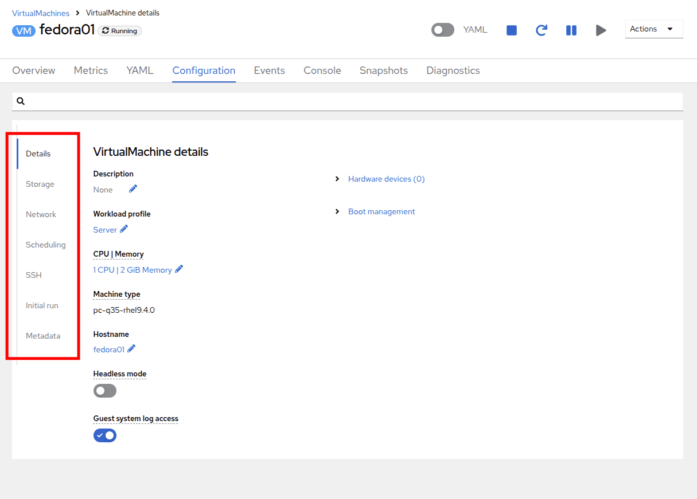The image size is (697, 499).
Task: Disable Guest system log access switch
Action: click(x=105, y=435)
